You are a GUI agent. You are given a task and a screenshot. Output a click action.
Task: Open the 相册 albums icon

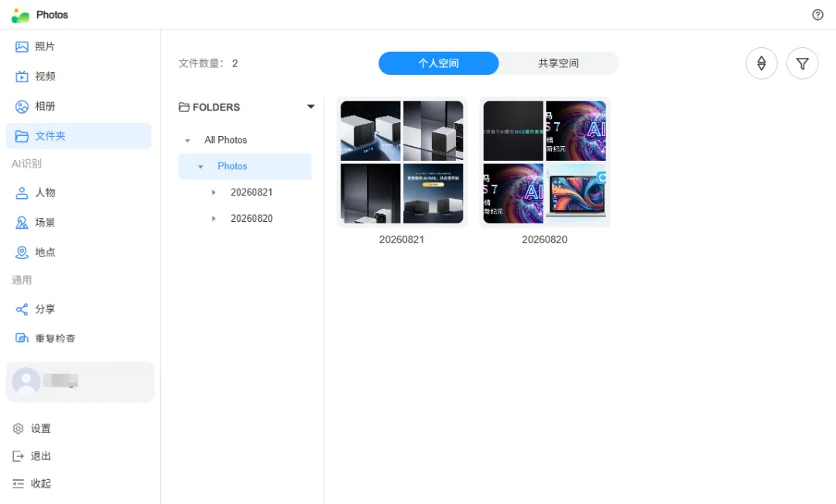(22, 107)
